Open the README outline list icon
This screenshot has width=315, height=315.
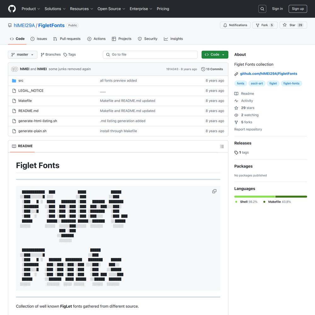point(222,146)
